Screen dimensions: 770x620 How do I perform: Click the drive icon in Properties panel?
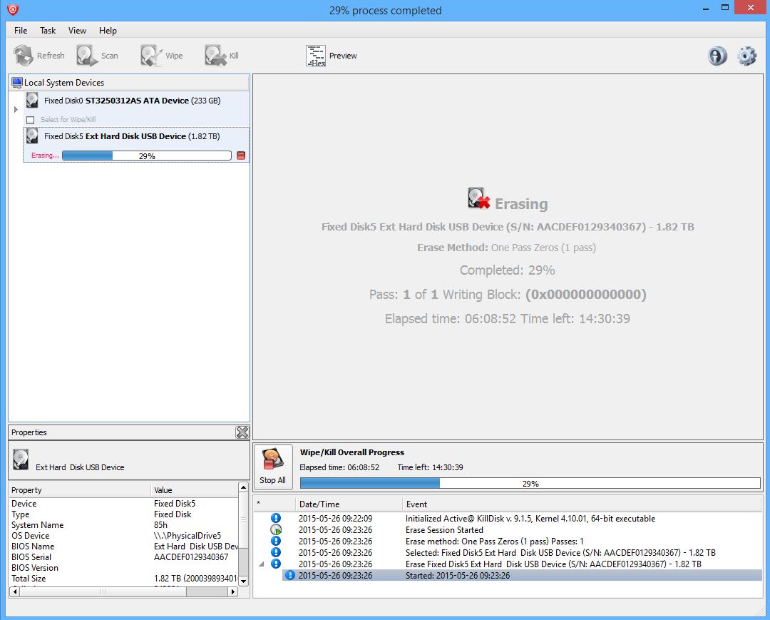[21, 460]
